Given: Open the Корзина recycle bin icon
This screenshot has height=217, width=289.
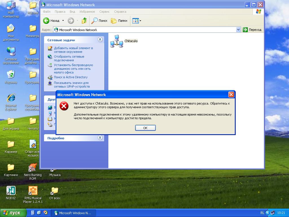Looking at the screenshot, I should 11,77.
